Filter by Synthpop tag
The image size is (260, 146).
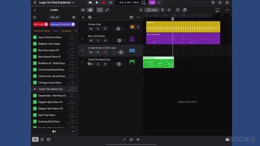click(66, 31)
